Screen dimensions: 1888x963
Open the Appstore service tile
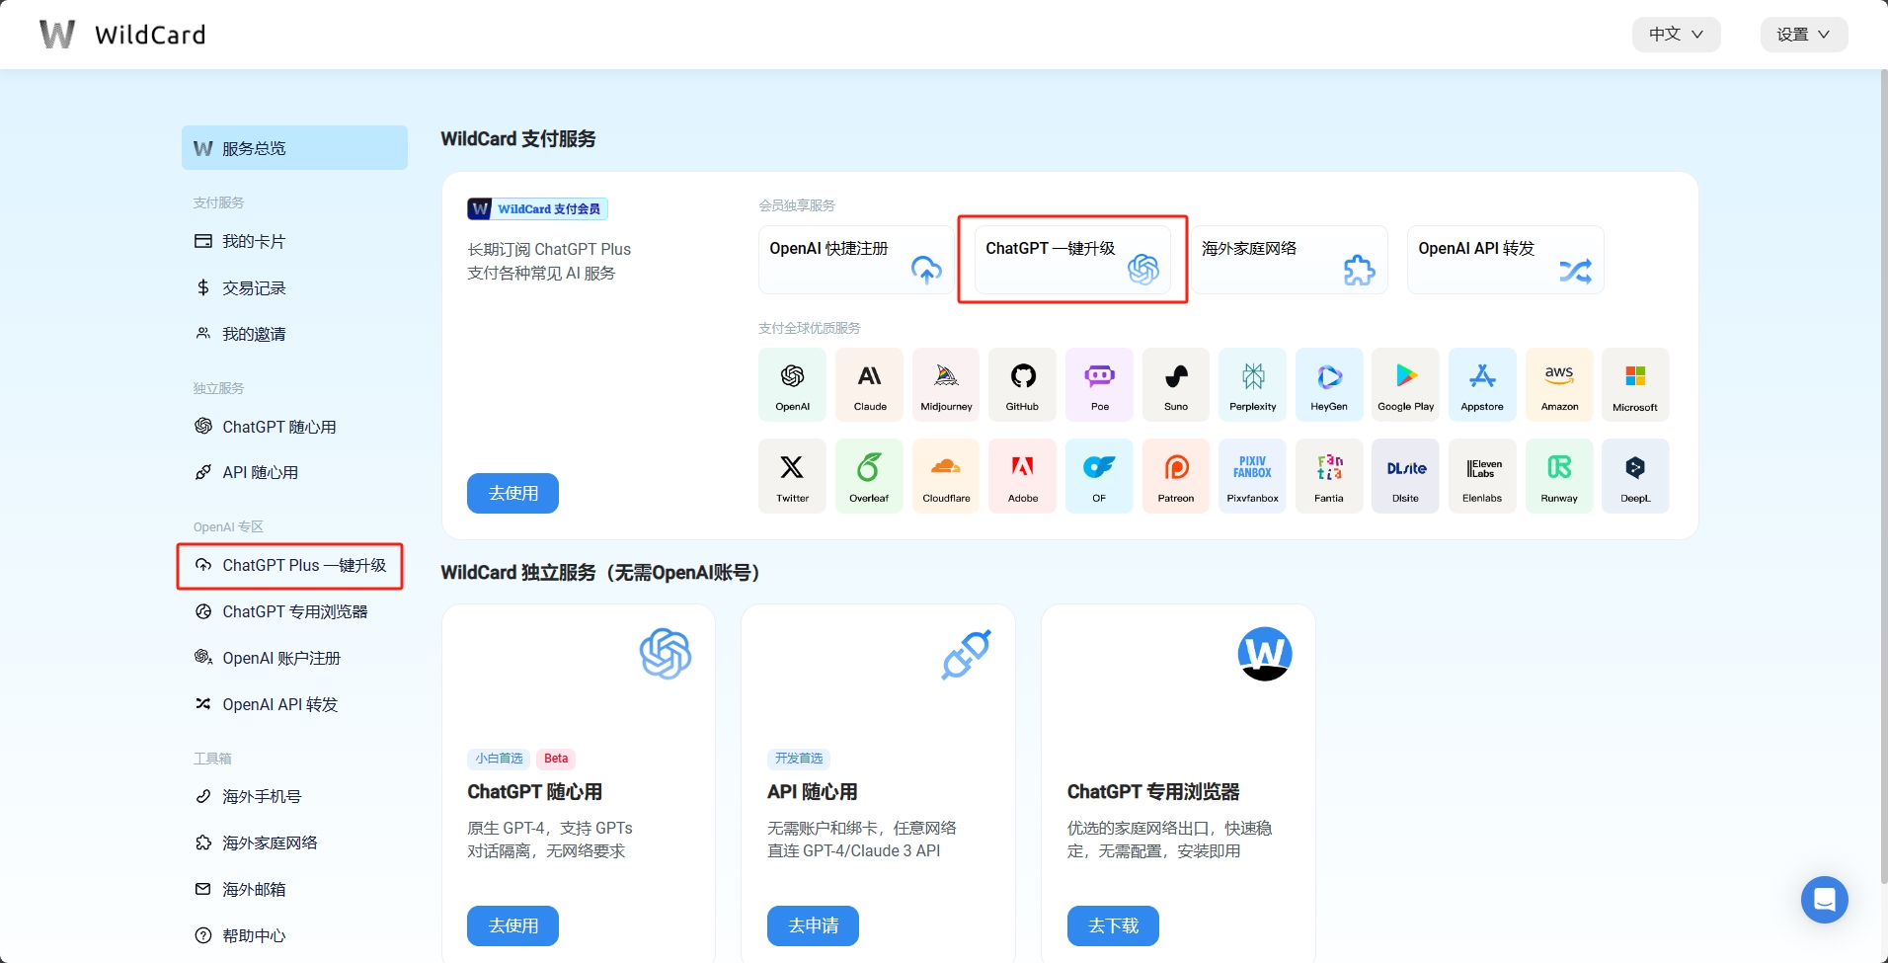click(1482, 384)
